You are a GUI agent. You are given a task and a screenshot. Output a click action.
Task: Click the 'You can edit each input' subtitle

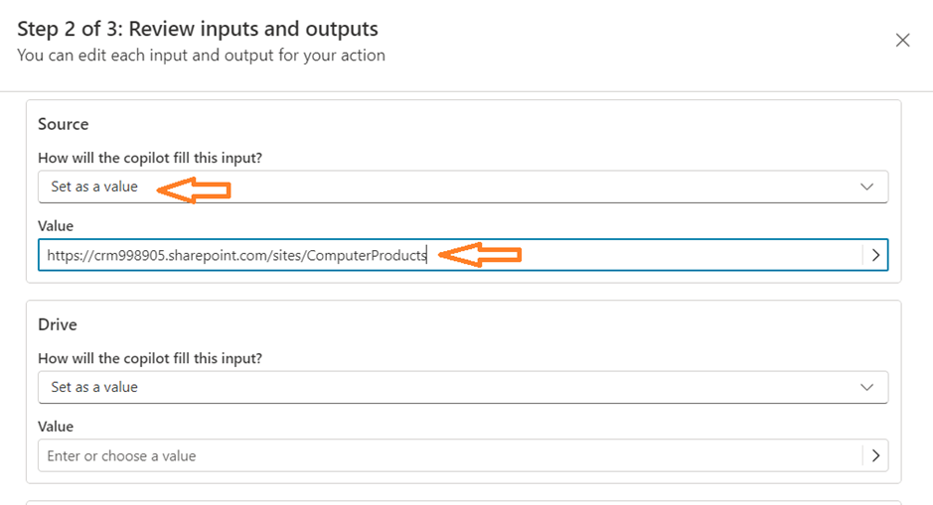(201, 56)
